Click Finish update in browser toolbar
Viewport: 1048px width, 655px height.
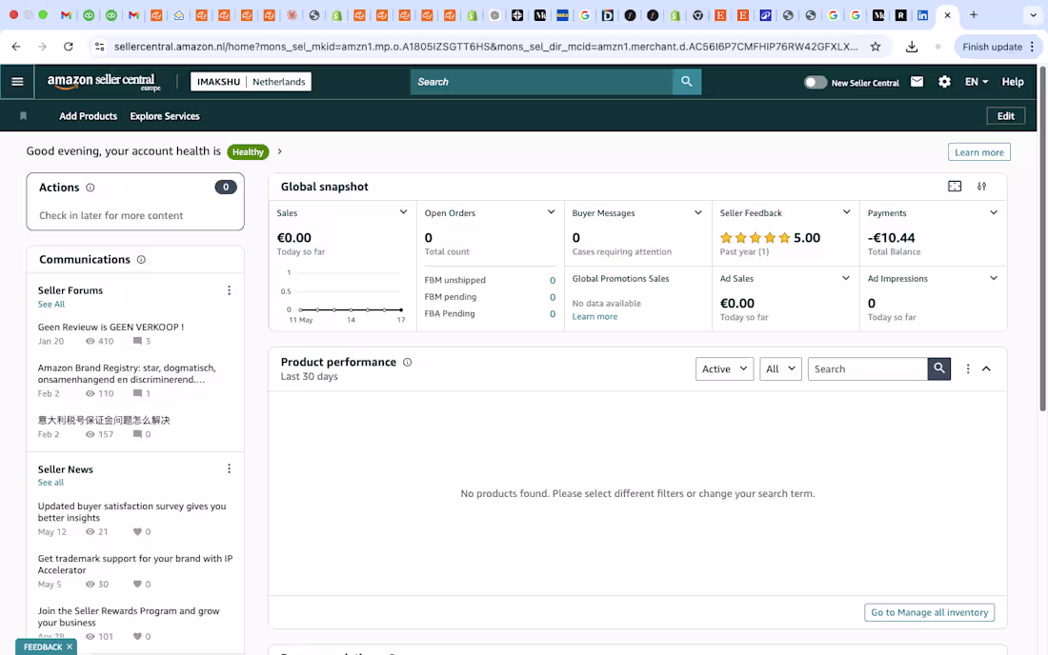pyautogui.click(x=993, y=47)
